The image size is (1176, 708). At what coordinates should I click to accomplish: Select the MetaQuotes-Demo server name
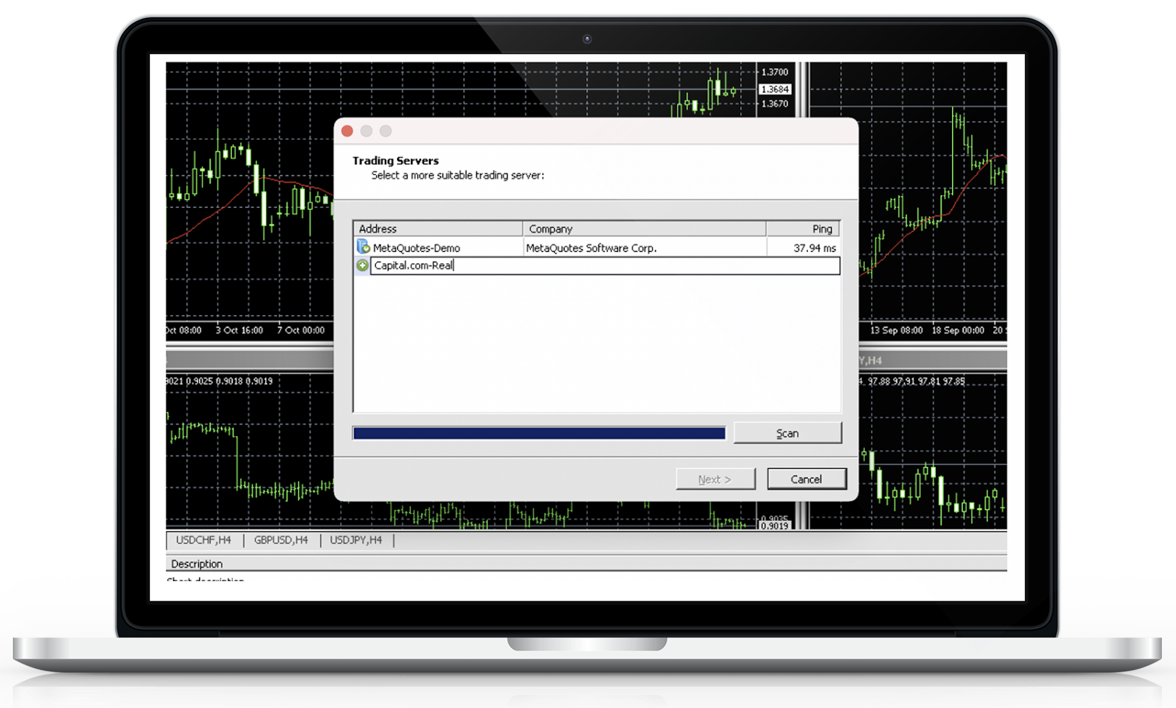pyautogui.click(x=416, y=248)
